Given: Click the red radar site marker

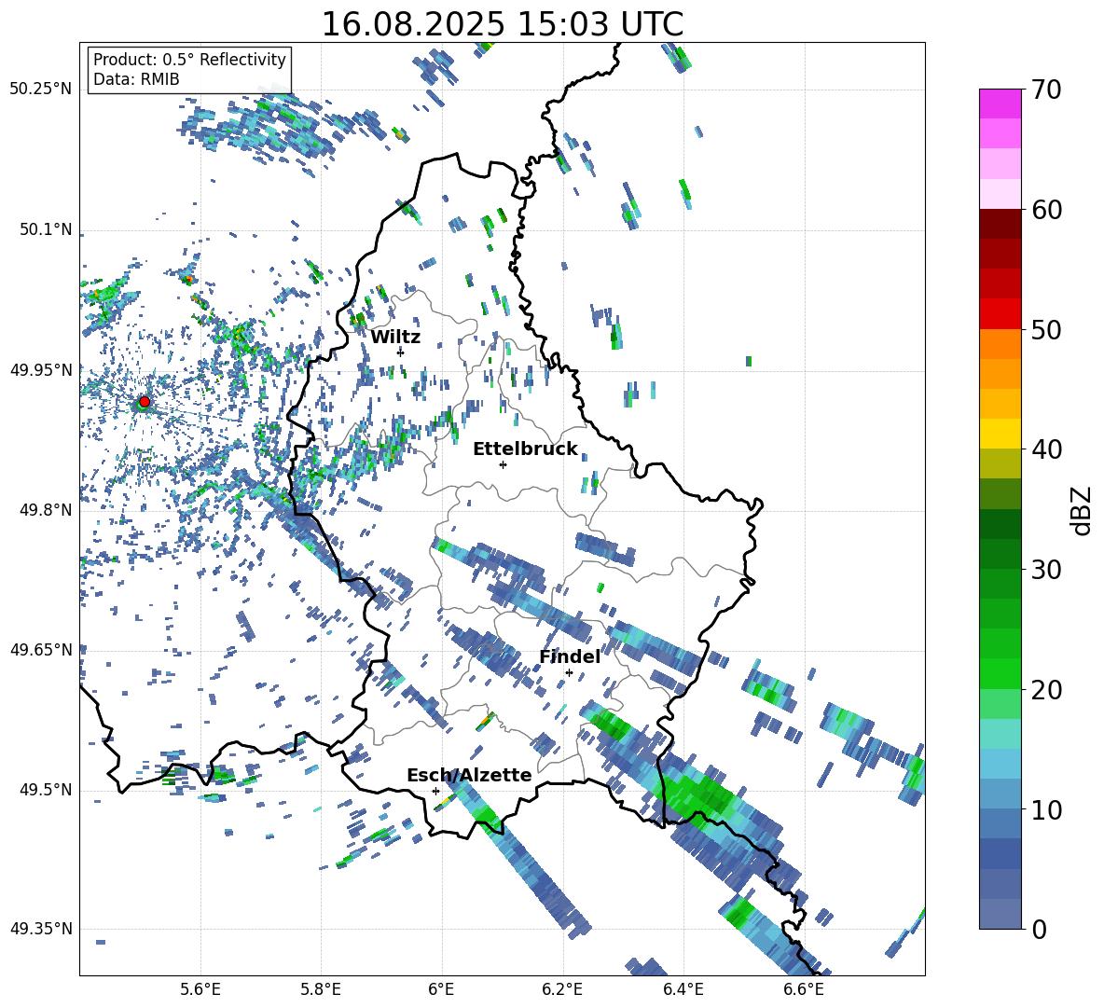Looking at the screenshot, I should 145,402.
